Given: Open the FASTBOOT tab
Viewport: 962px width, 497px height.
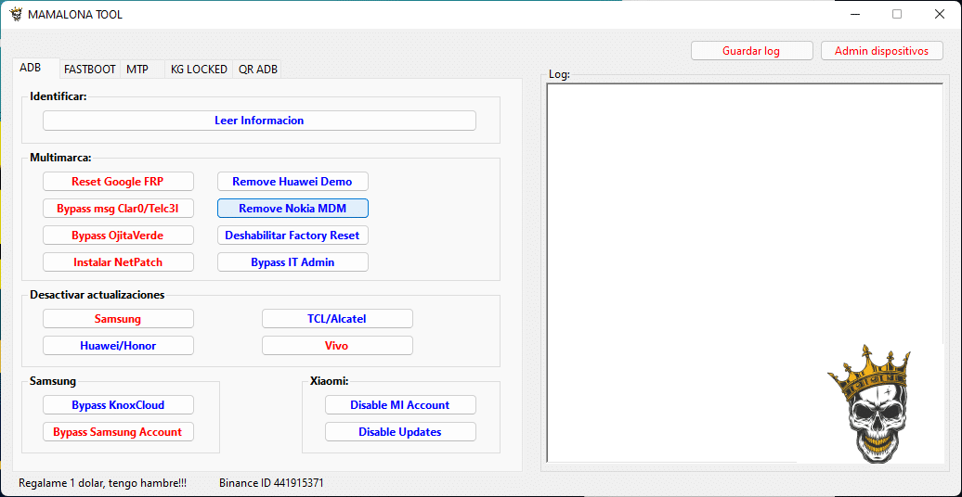Looking at the screenshot, I should (89, 70).
